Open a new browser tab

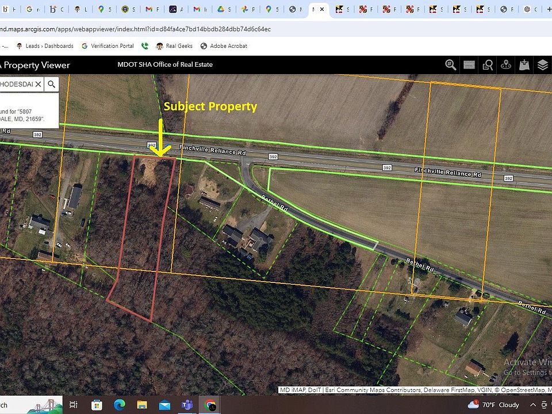click(x=549, y=10)
